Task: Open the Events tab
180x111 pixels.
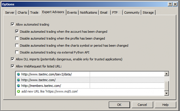Action: (x=72, y=12)
